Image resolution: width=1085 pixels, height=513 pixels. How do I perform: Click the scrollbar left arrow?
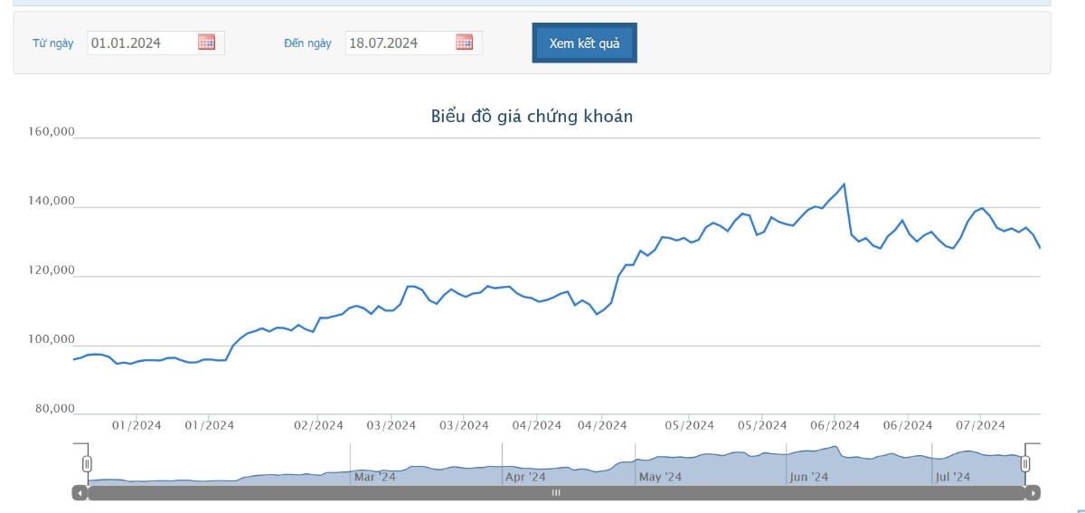80,493
